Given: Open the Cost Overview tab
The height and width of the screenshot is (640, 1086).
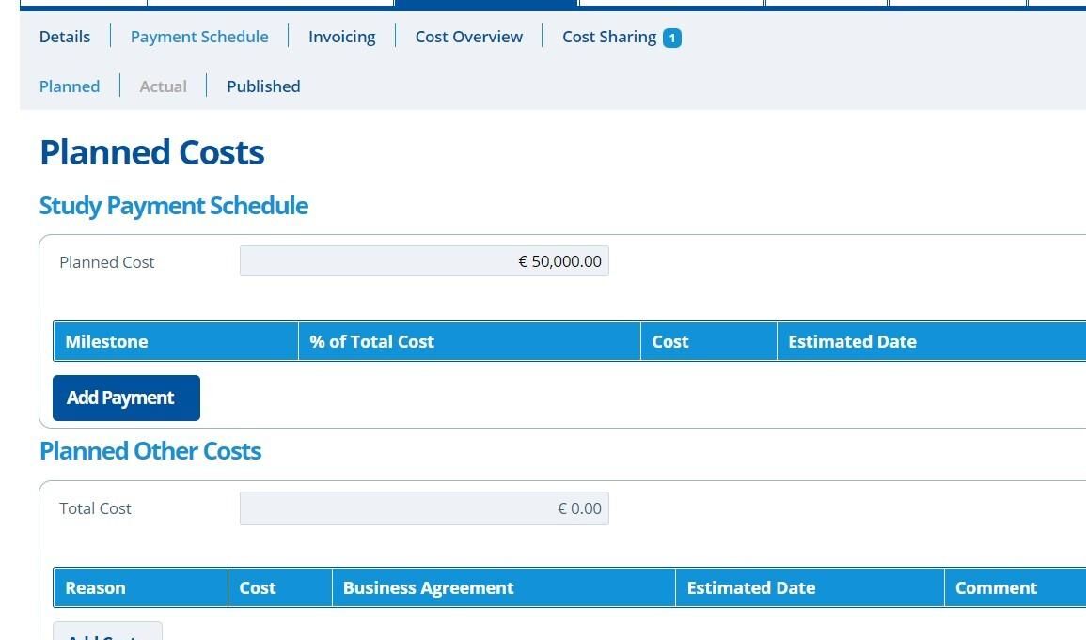Looking at the screenshot, I should (x=468, y=37).
